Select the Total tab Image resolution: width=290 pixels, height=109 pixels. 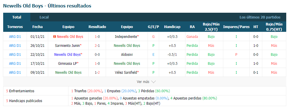pyautogui.click(x=17, y=17)
